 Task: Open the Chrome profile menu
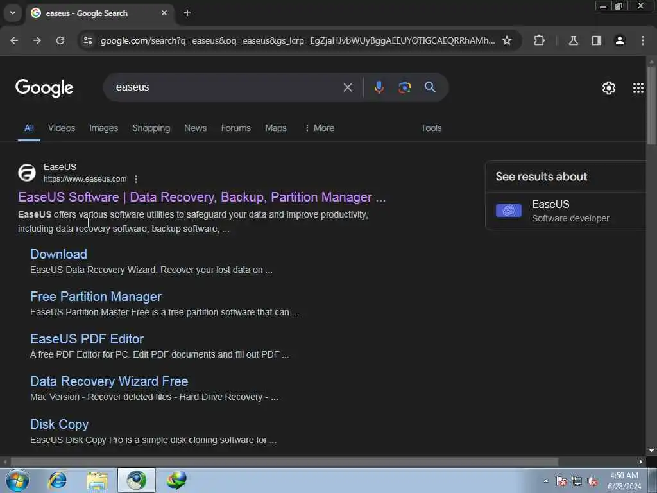[x=620, y=40]
